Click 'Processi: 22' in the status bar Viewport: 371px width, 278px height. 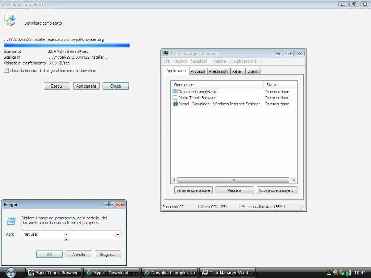point(173,207)
